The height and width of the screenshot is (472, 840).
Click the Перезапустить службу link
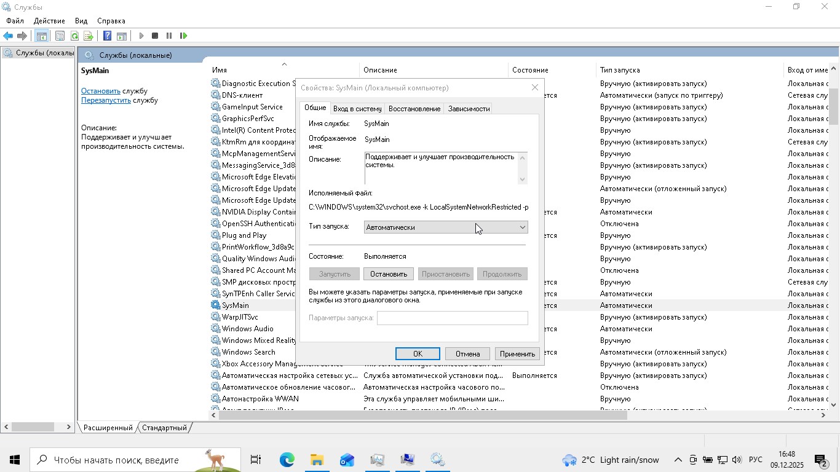[x=106, y=100]
